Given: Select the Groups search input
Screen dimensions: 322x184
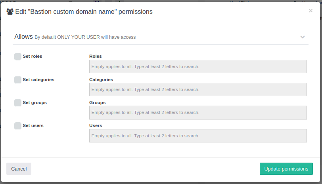Looking at the screenshot, I should tap(198, 112).
